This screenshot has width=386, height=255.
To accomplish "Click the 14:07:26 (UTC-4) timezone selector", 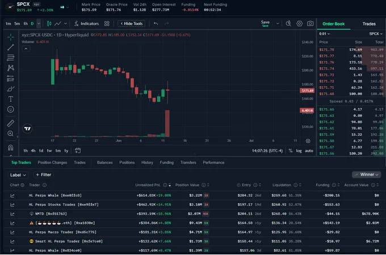I will pos(267,151).
